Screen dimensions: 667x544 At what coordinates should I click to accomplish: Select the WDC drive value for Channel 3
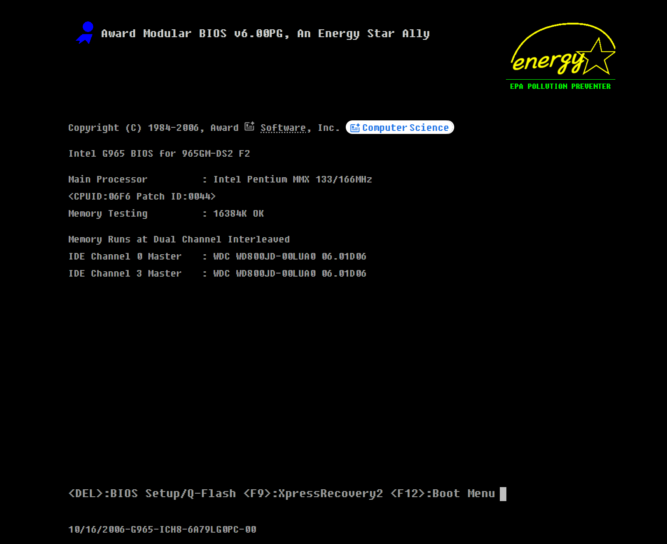pyautogui.click(x=290, y=274)
